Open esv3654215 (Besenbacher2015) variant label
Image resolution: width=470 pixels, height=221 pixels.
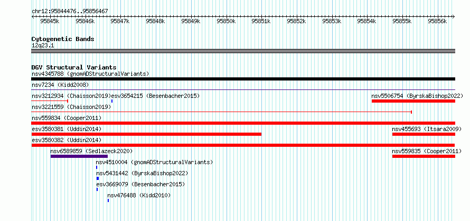coord(155,96)
